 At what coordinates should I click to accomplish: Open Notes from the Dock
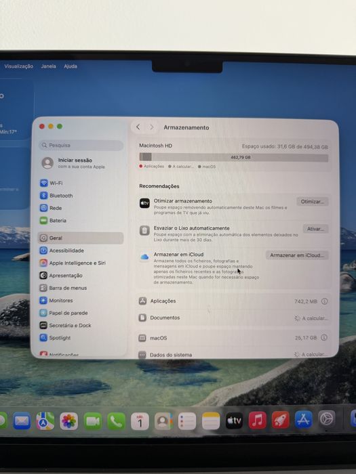211,421
